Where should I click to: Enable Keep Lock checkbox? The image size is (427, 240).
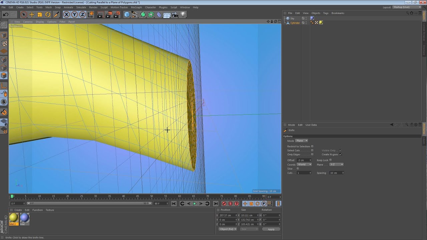coord(331,160)
